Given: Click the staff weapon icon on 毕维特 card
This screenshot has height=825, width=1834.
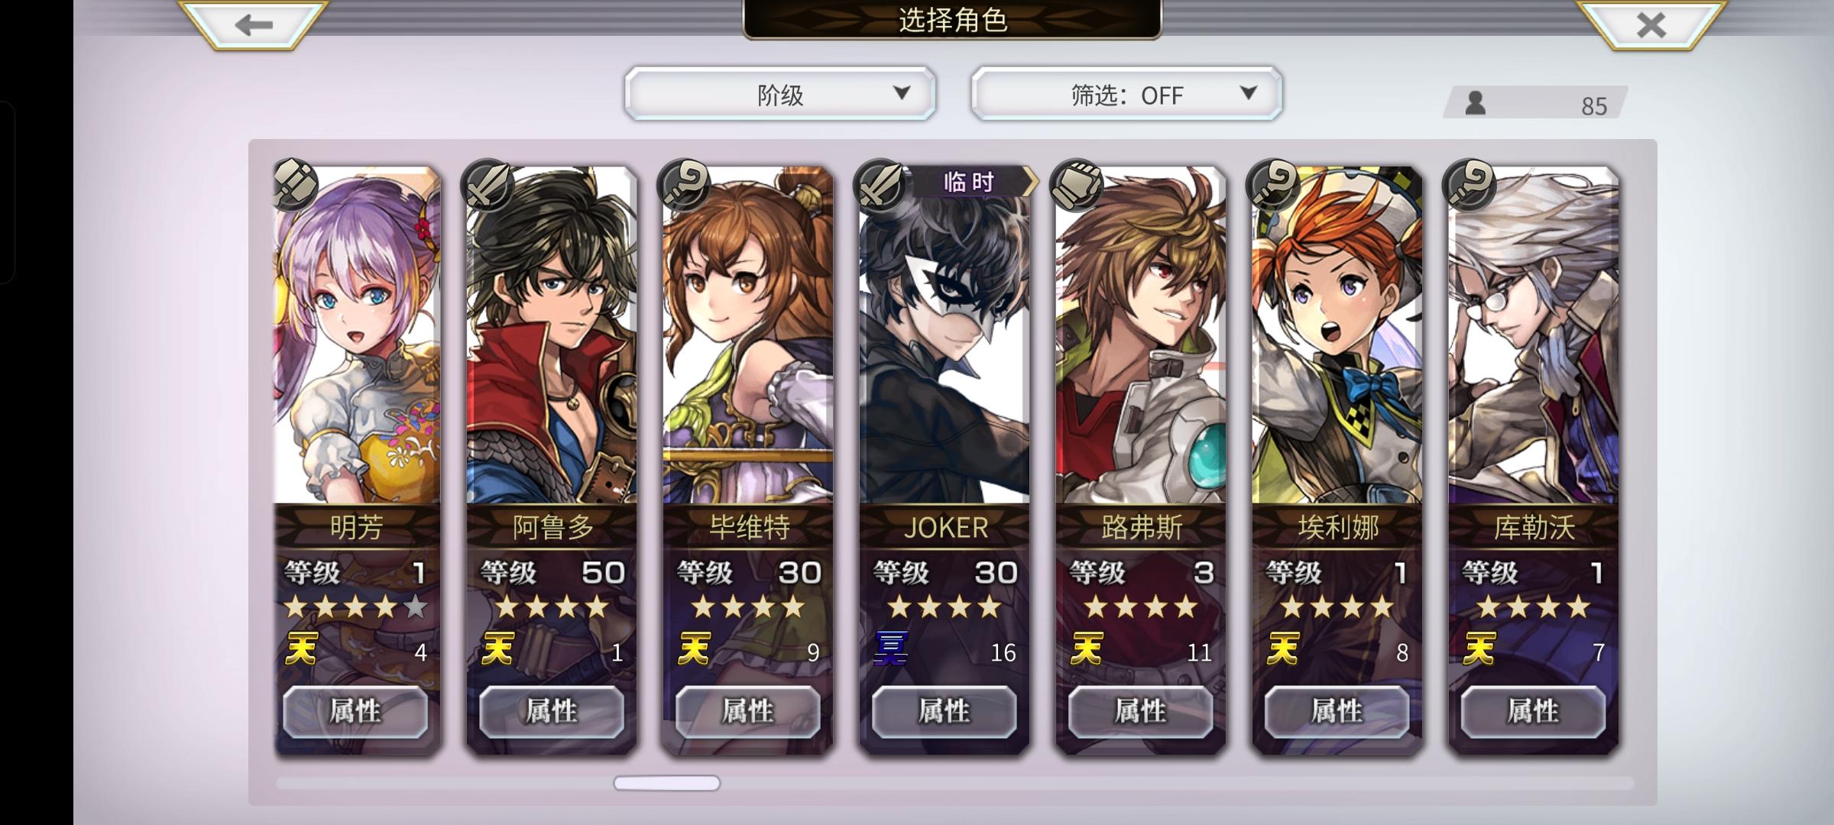Looking at the screenshot, I should pyautogui.click(x=683, y=185).
